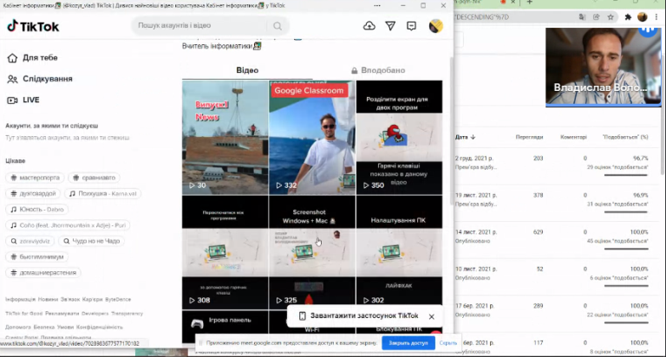Click Скрыть to hide the sharing bar

[447, 343]
